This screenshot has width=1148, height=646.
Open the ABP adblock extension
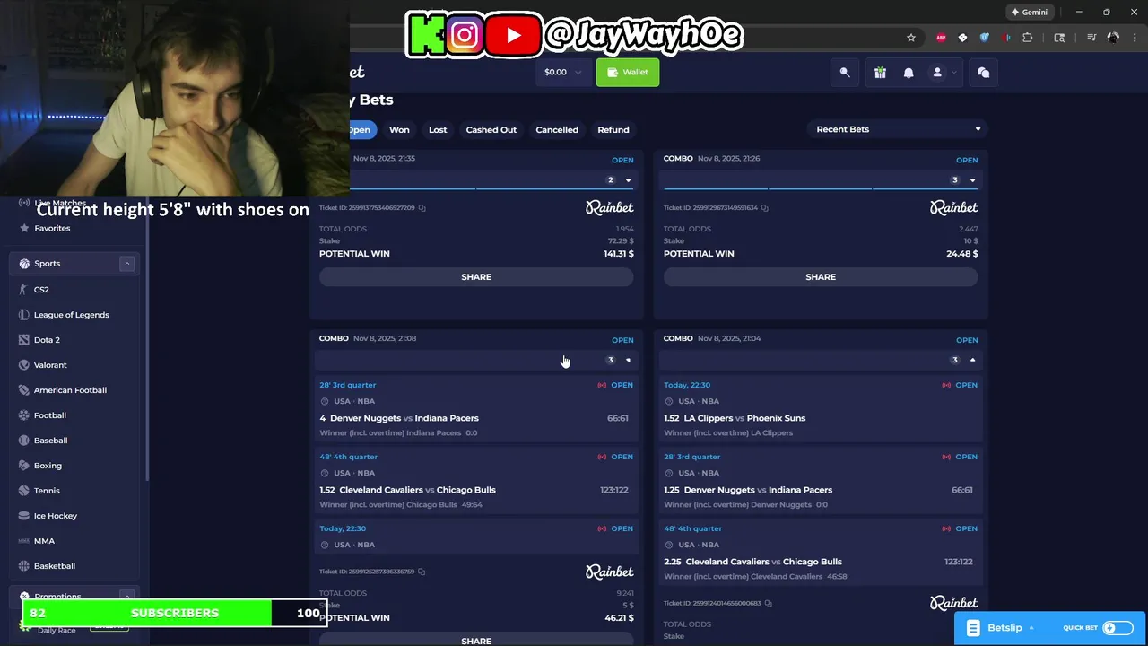[941, 38]
